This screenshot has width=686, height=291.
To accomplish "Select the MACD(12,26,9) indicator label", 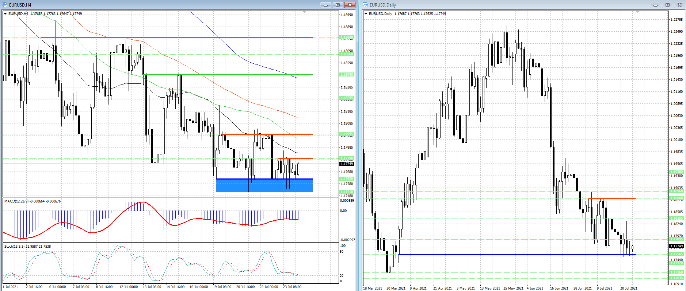I will point(33,201).
